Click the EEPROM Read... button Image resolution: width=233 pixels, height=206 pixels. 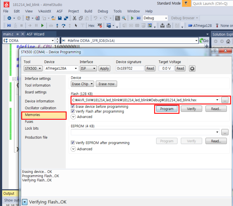[x=216, y=141]
